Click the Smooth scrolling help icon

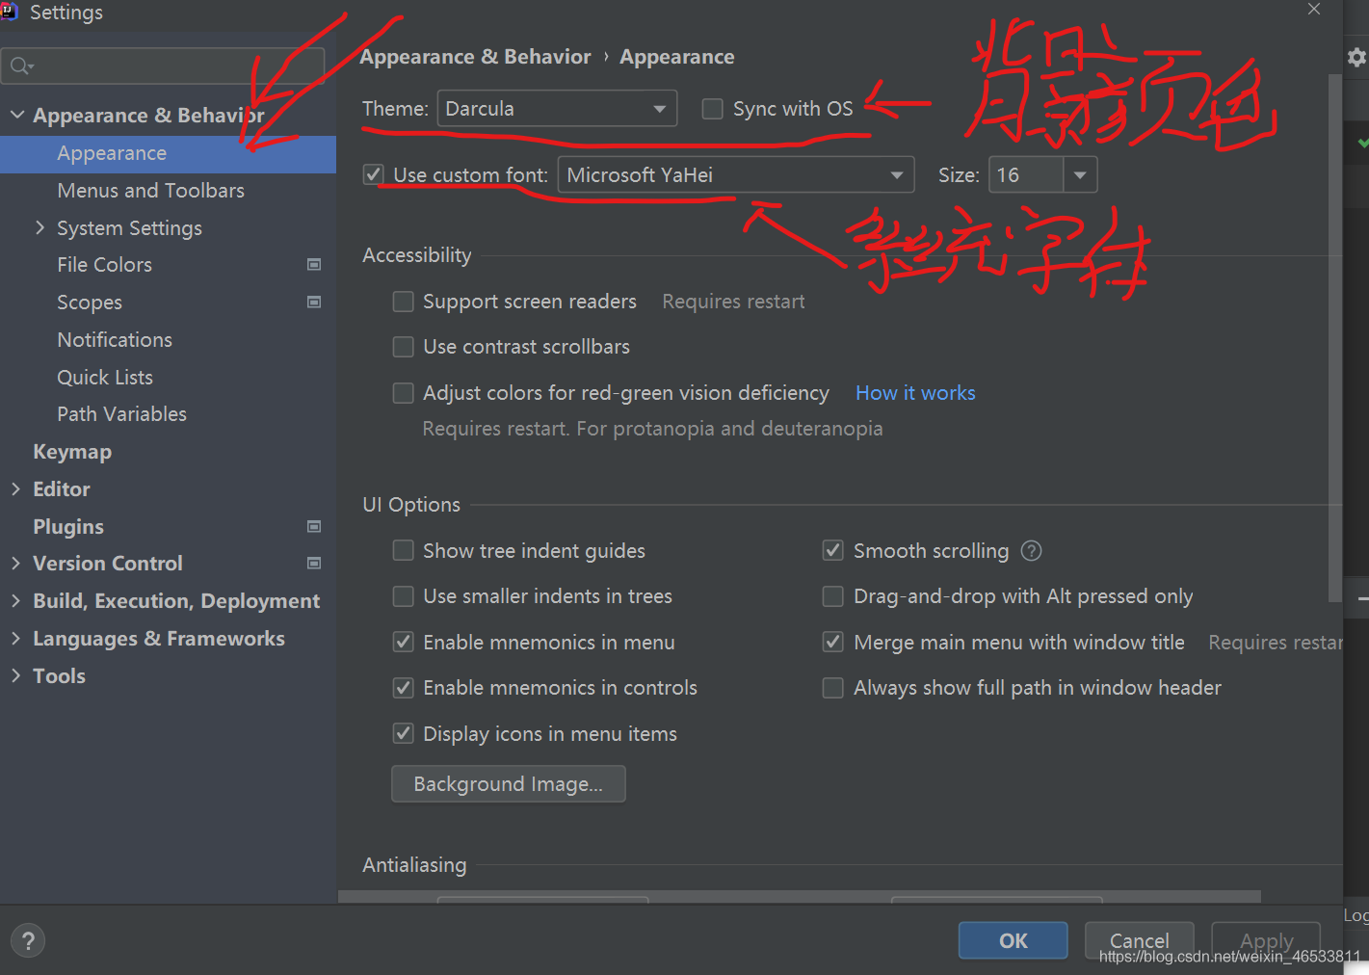coord(1031,551)
